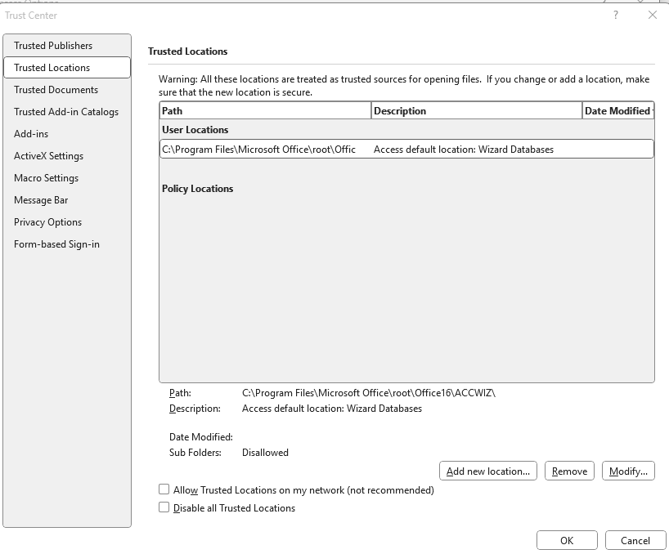Click the Help question mark icon
Image resolution: width=669 pixels, height=554 pixels.
point(616,16)
